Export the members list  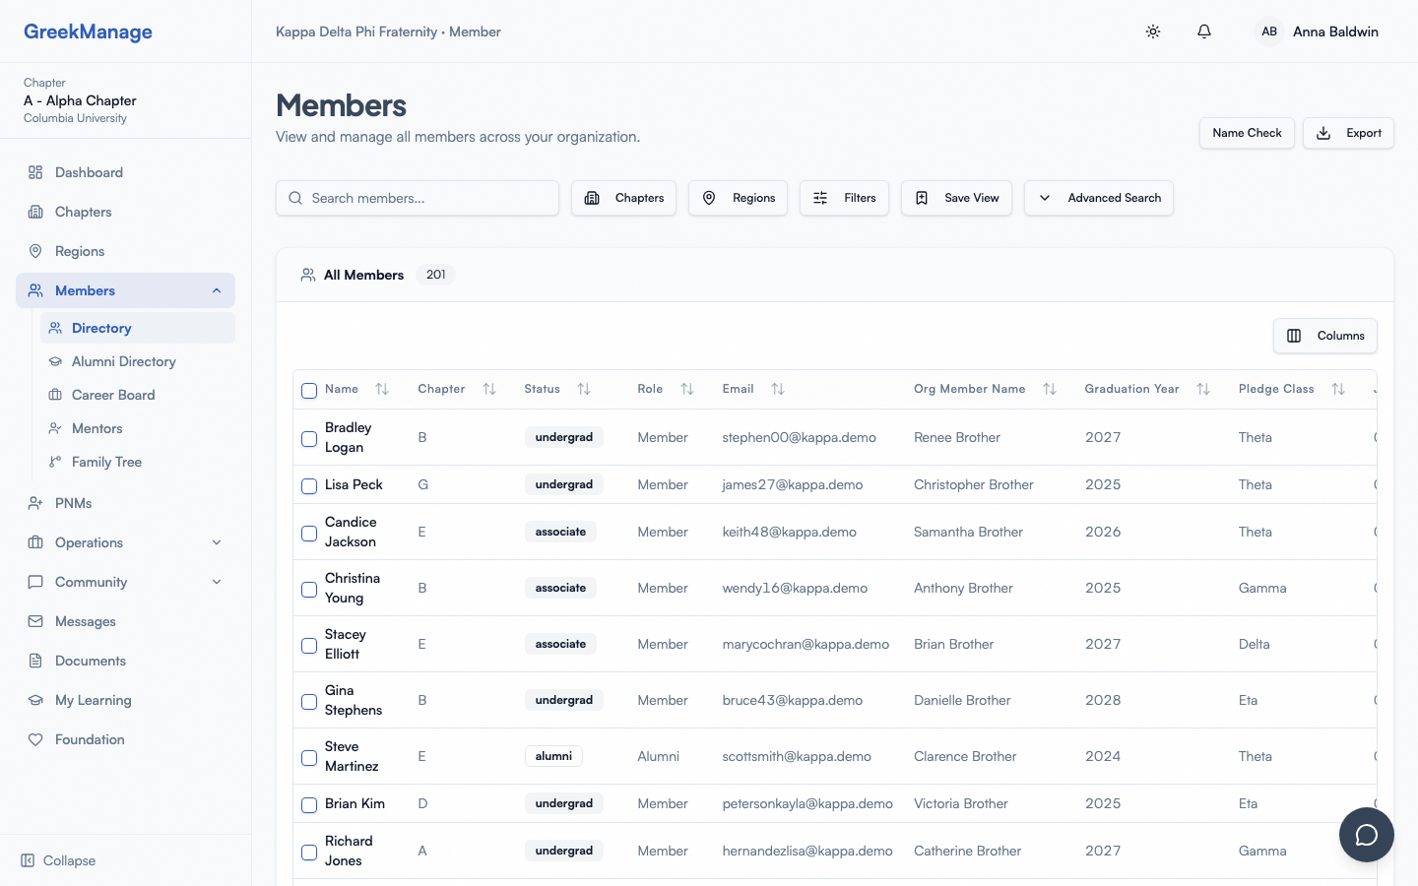coord(1348,133)
